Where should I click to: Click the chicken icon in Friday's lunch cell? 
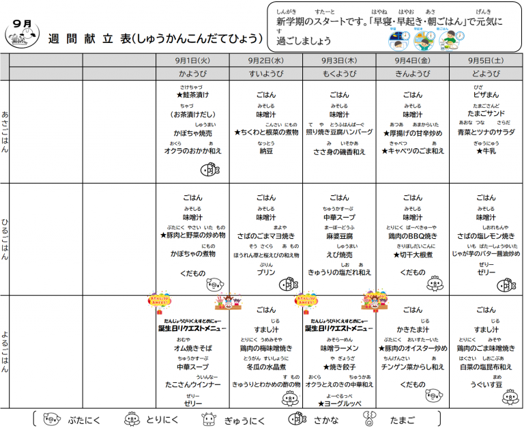(435, 283)
